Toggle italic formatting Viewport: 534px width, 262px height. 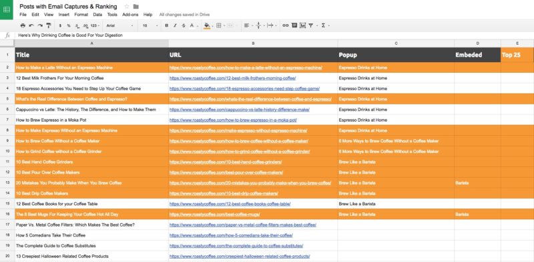click(175, 25)
